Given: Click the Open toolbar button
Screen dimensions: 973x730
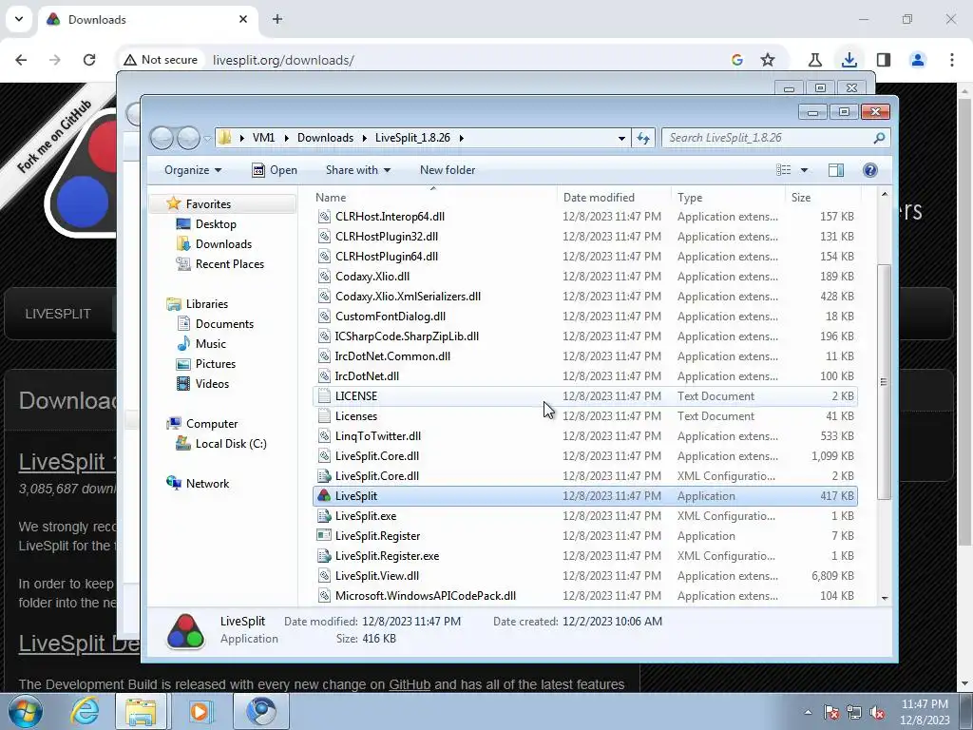Looking at the screenshot, I should pyautogui.click(x=275, y=170).
